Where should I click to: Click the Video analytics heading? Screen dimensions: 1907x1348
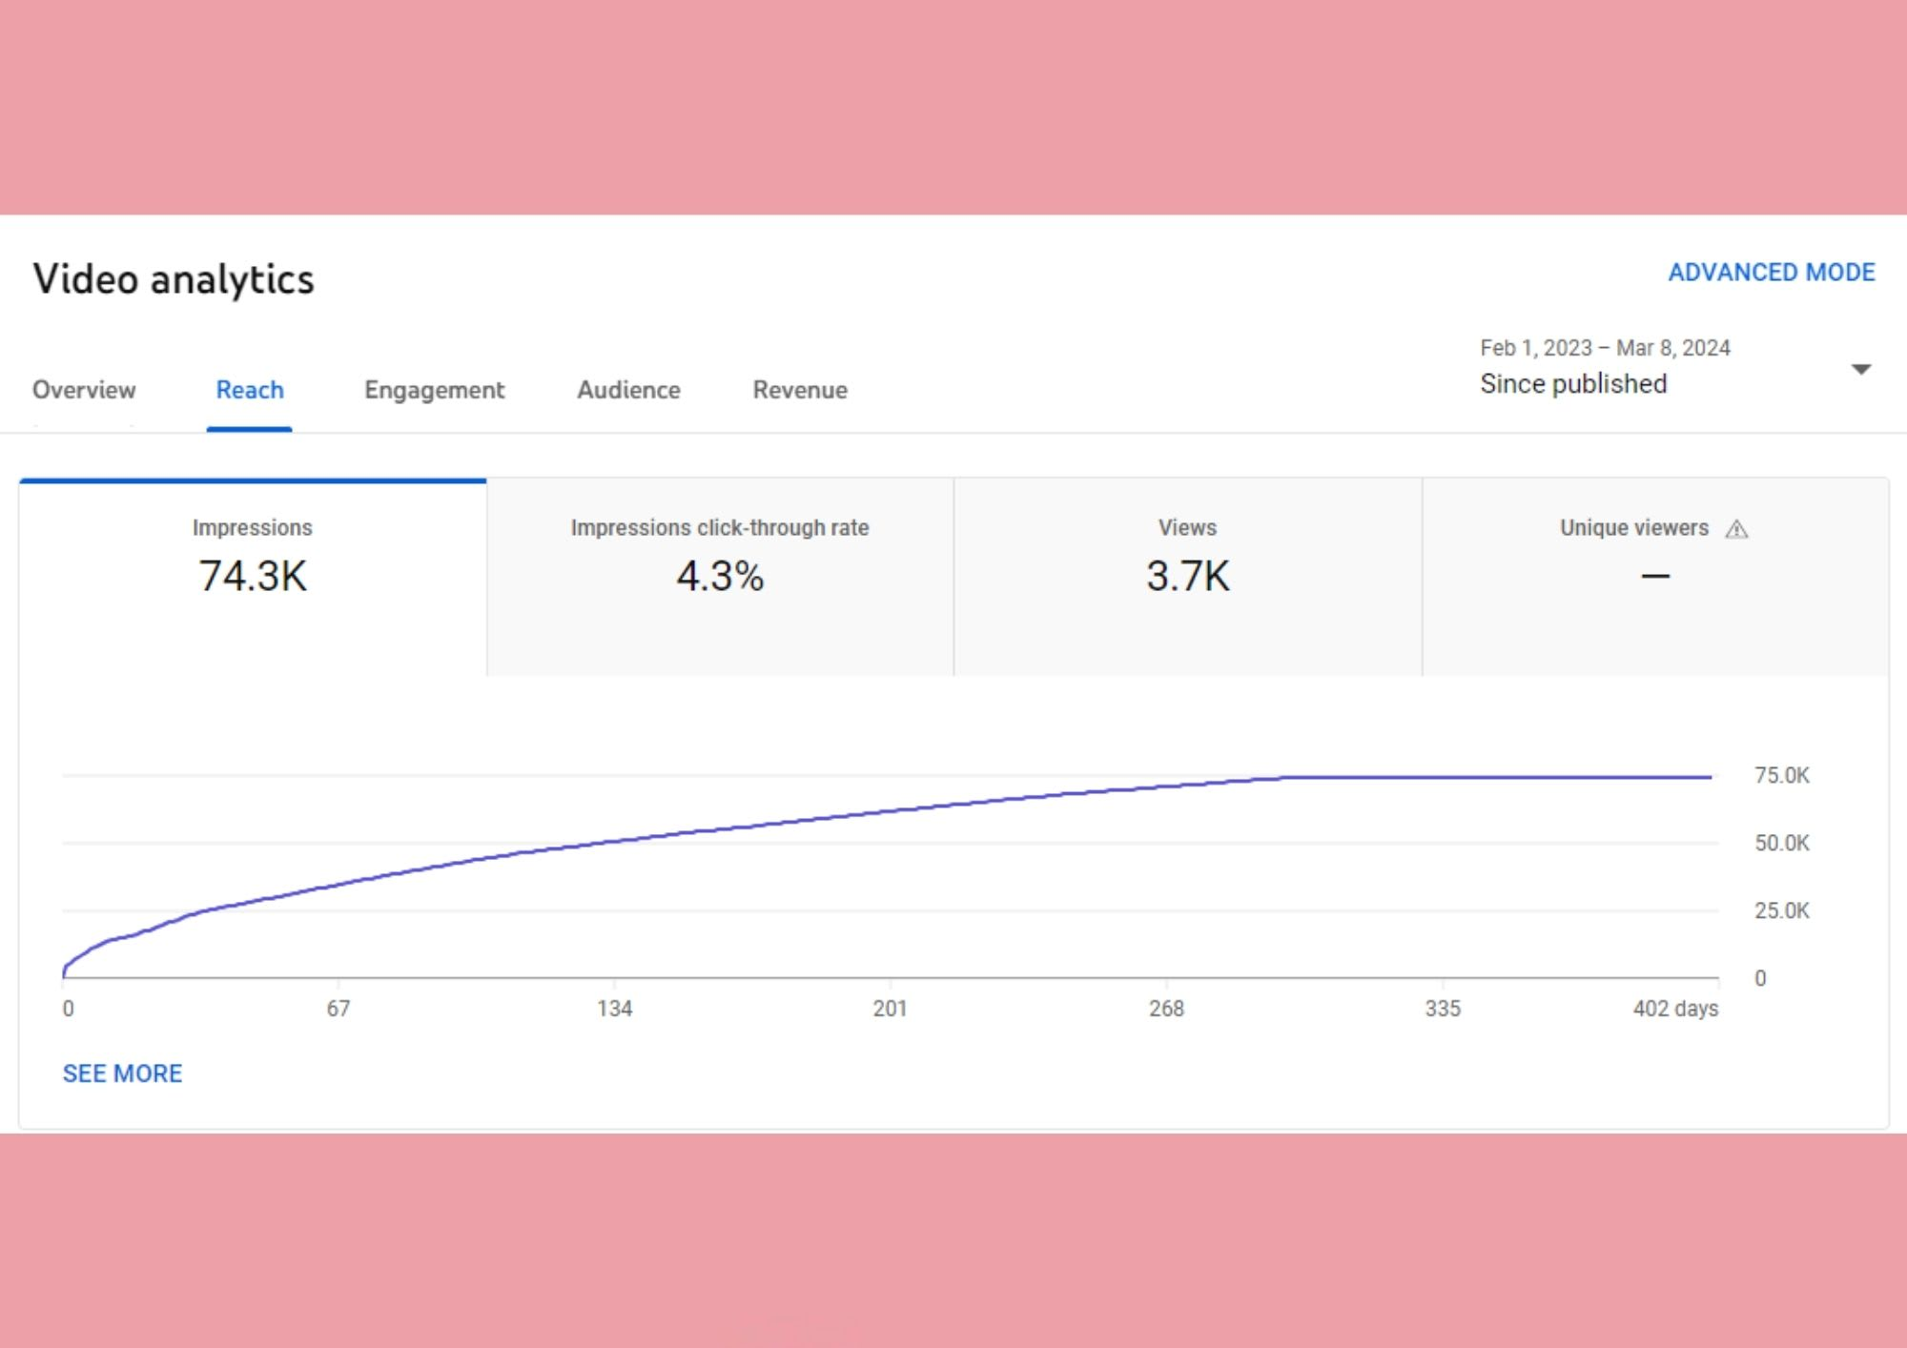tap(174, 279)
